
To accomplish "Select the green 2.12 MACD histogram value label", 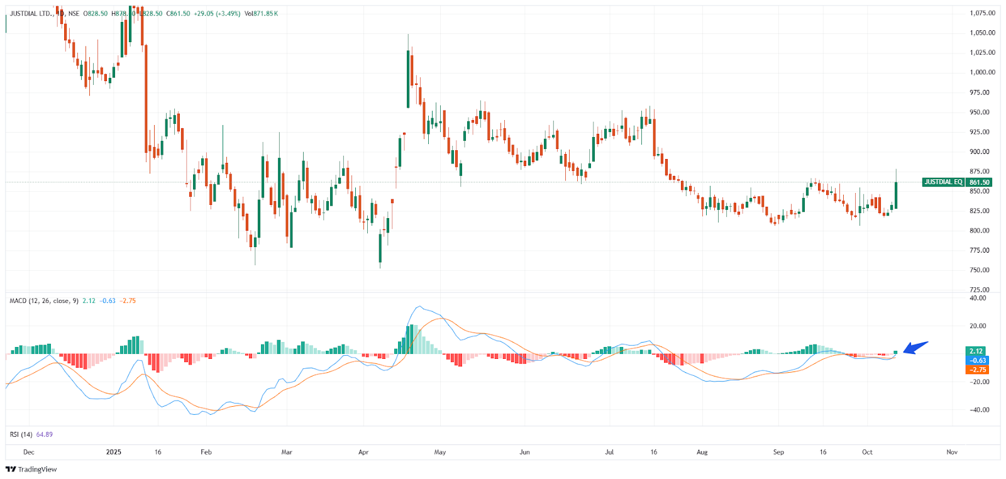I will 976,351.
